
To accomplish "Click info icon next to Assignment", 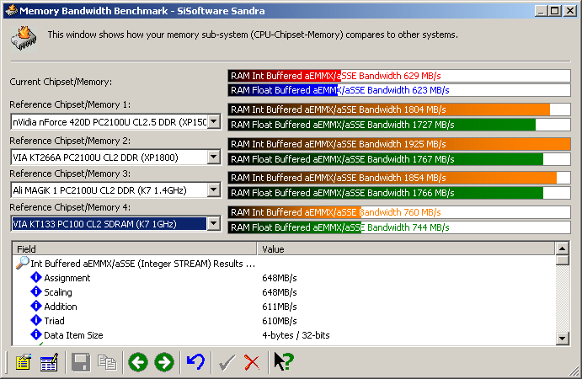I will tap(36, 277).
